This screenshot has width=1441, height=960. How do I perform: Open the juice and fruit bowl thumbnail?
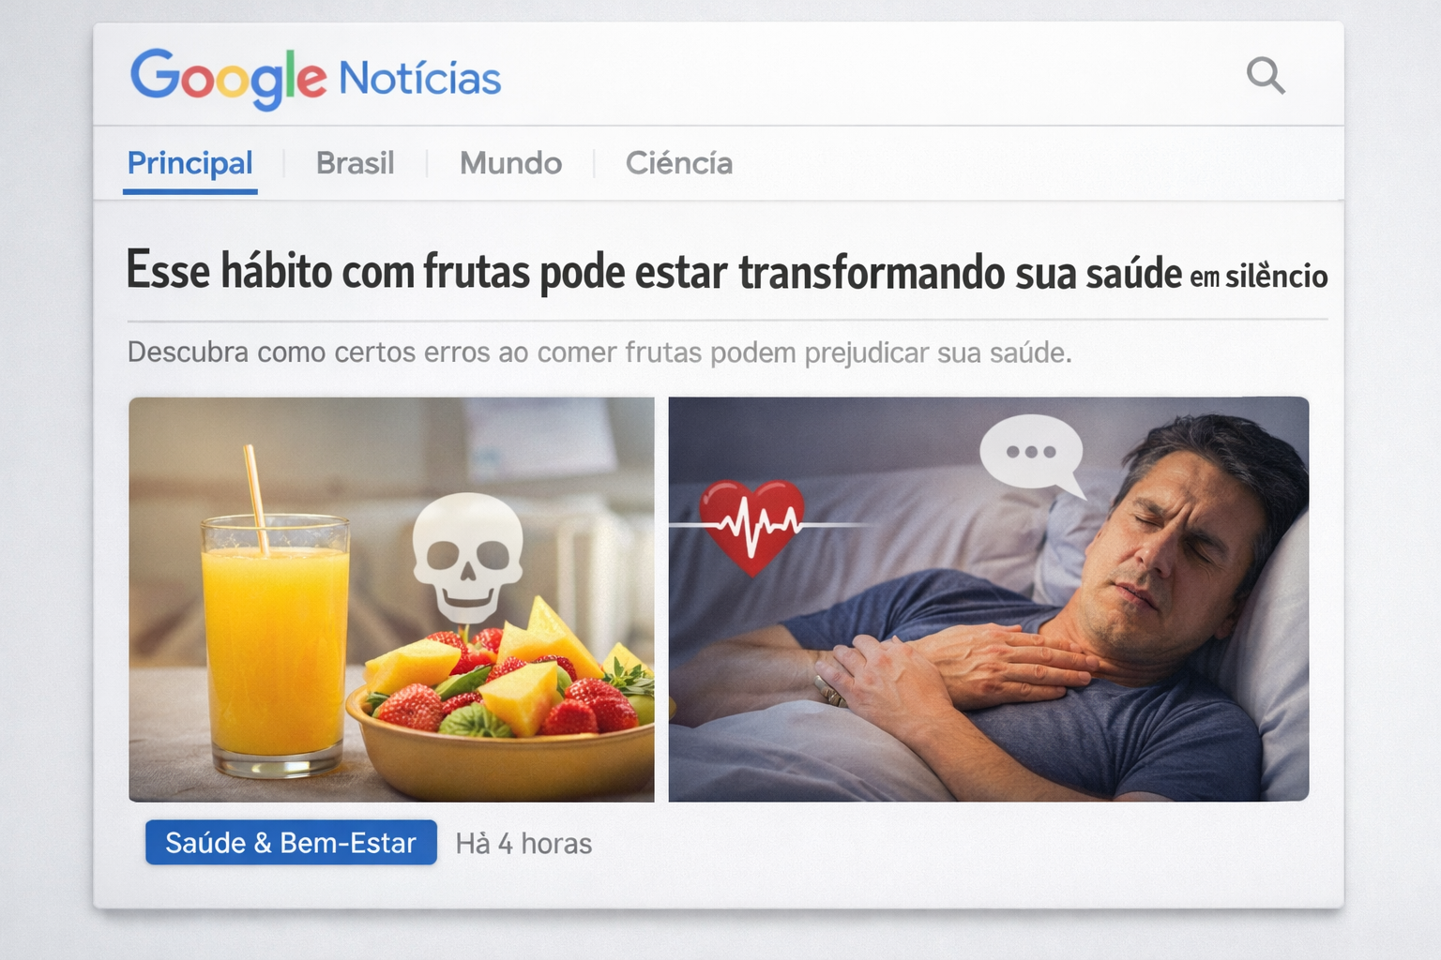coord(391,599)
